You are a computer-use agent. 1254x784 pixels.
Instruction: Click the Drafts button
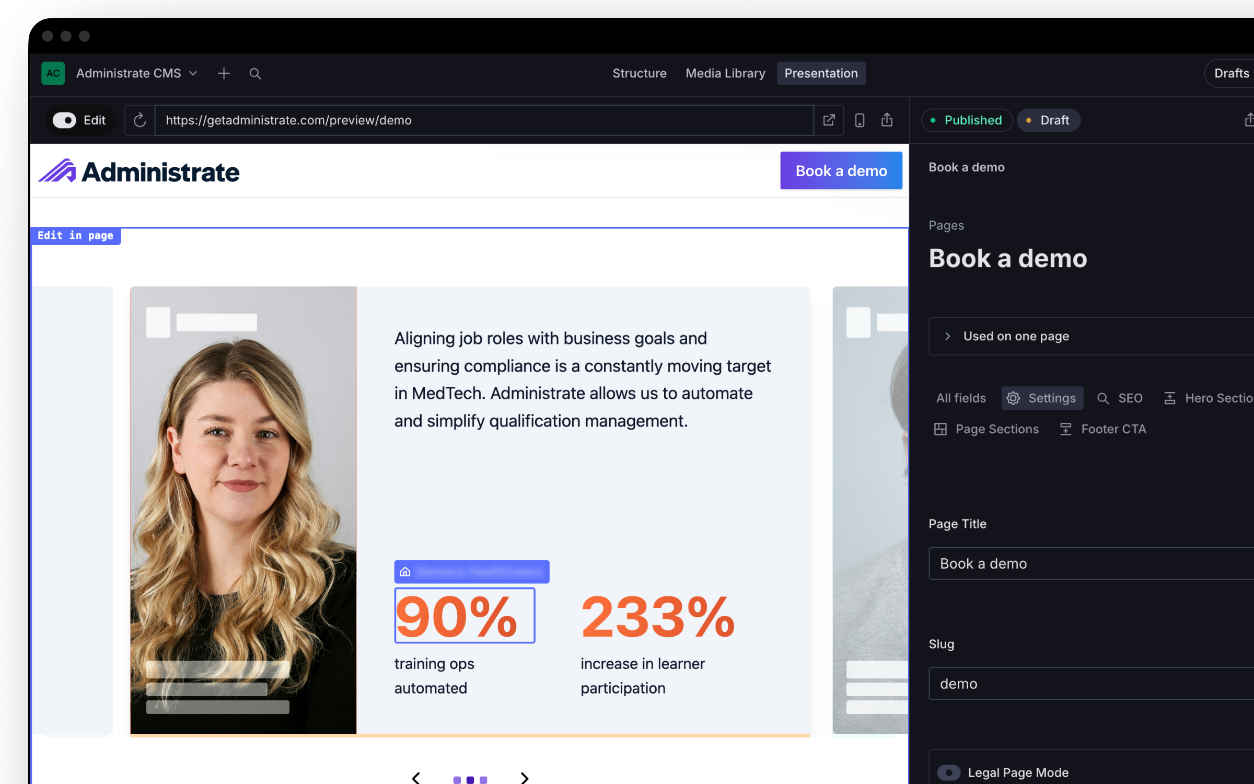pyautogui.click(x=1230, y=73)
